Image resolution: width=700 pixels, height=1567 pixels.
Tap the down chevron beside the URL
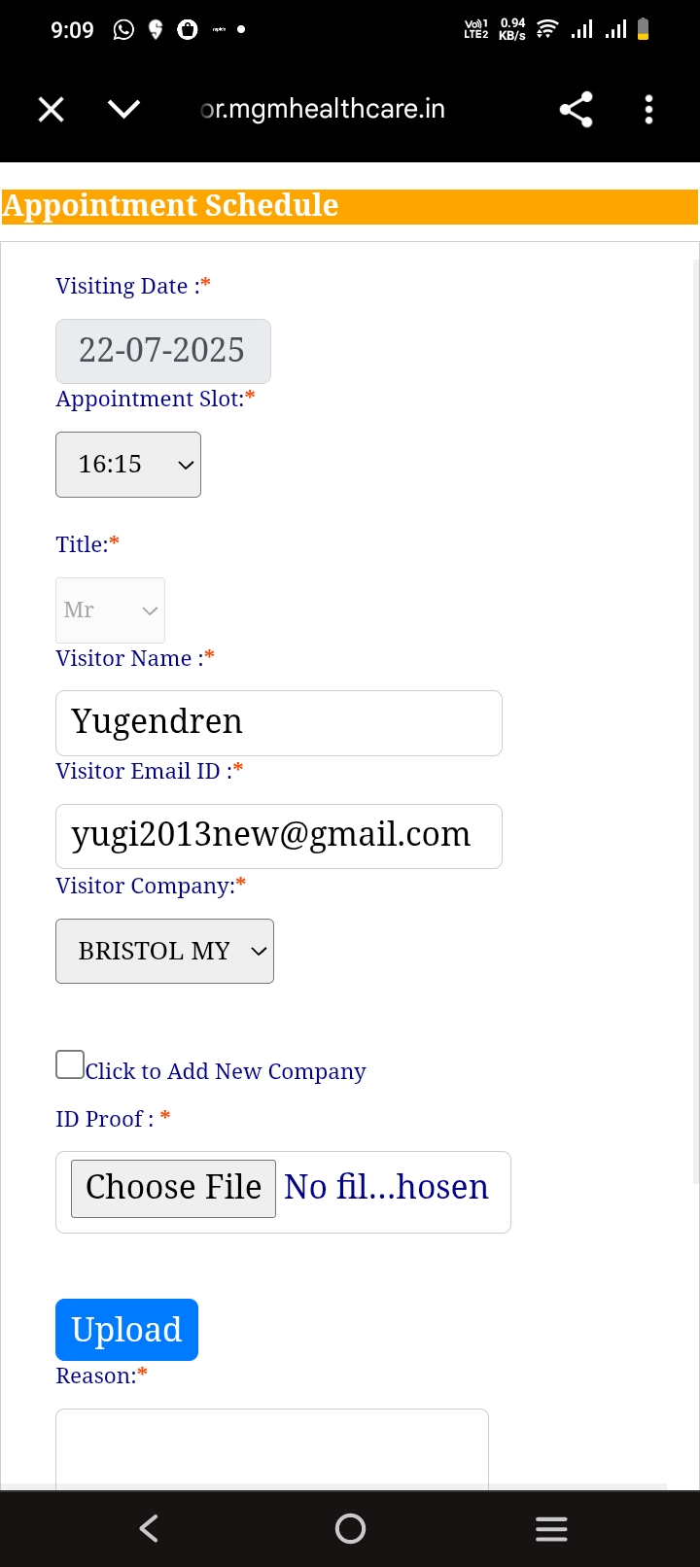tap(124, 109)
